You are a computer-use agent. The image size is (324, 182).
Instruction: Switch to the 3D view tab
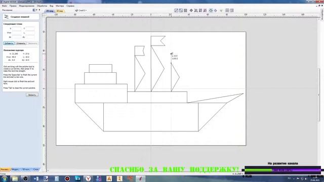60,11
